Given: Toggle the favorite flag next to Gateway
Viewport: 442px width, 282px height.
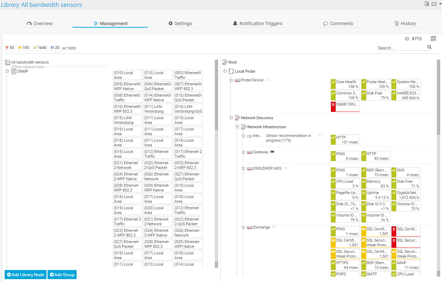Looking at the screenshot, I should point(272,152).
